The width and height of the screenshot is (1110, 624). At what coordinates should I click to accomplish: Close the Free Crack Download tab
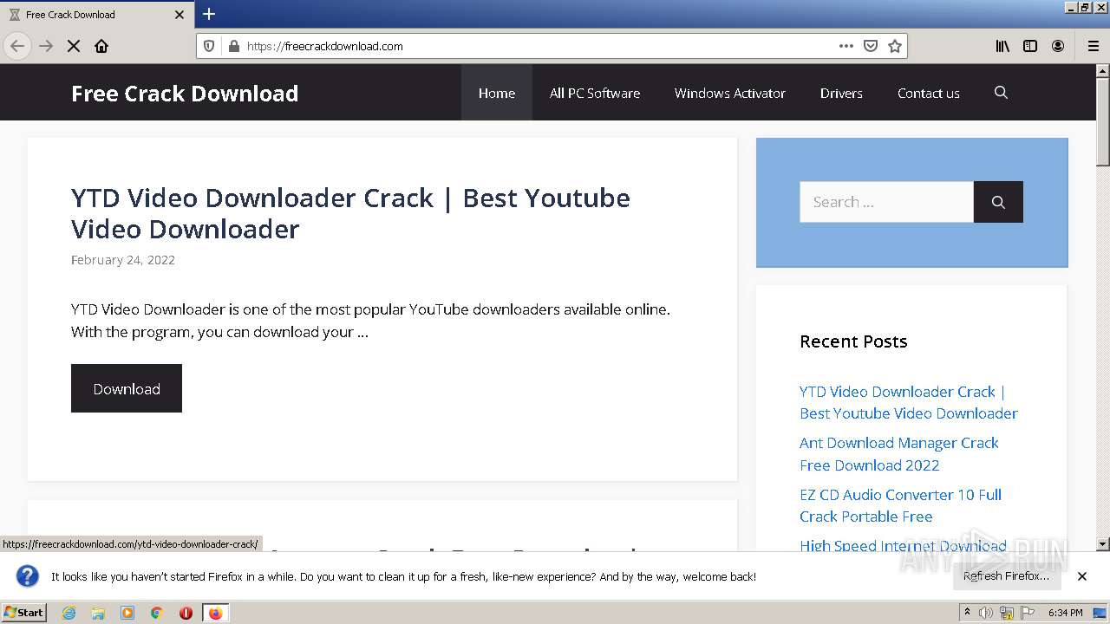(180, 15)
